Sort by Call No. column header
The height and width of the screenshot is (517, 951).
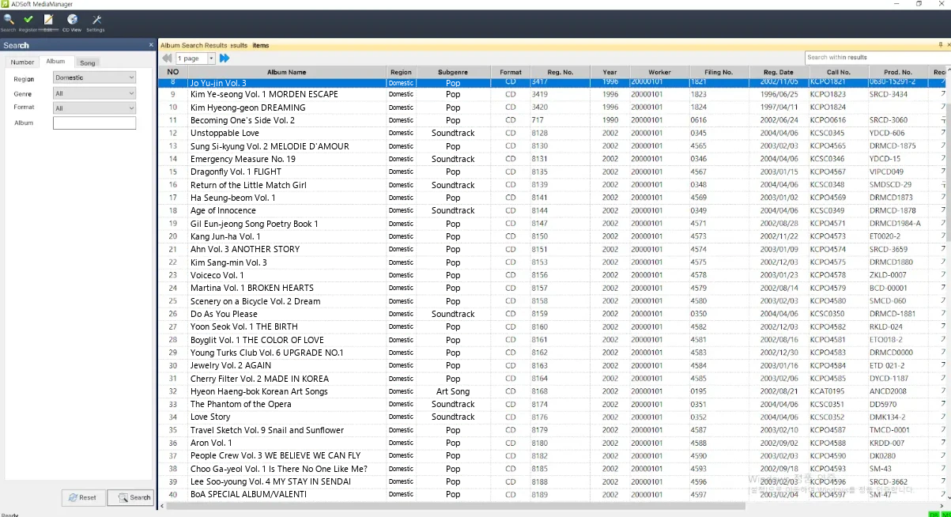(838, 72)
